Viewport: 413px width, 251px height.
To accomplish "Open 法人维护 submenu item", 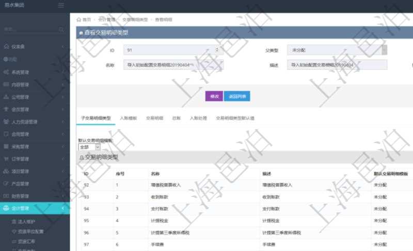I will [x=26, y=222].
